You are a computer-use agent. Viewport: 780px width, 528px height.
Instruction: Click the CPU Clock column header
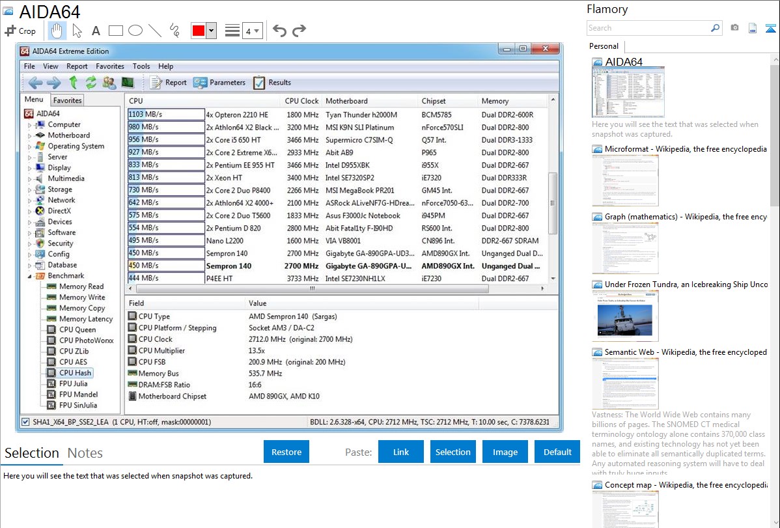pyautogui.click(x=301, y=101)
